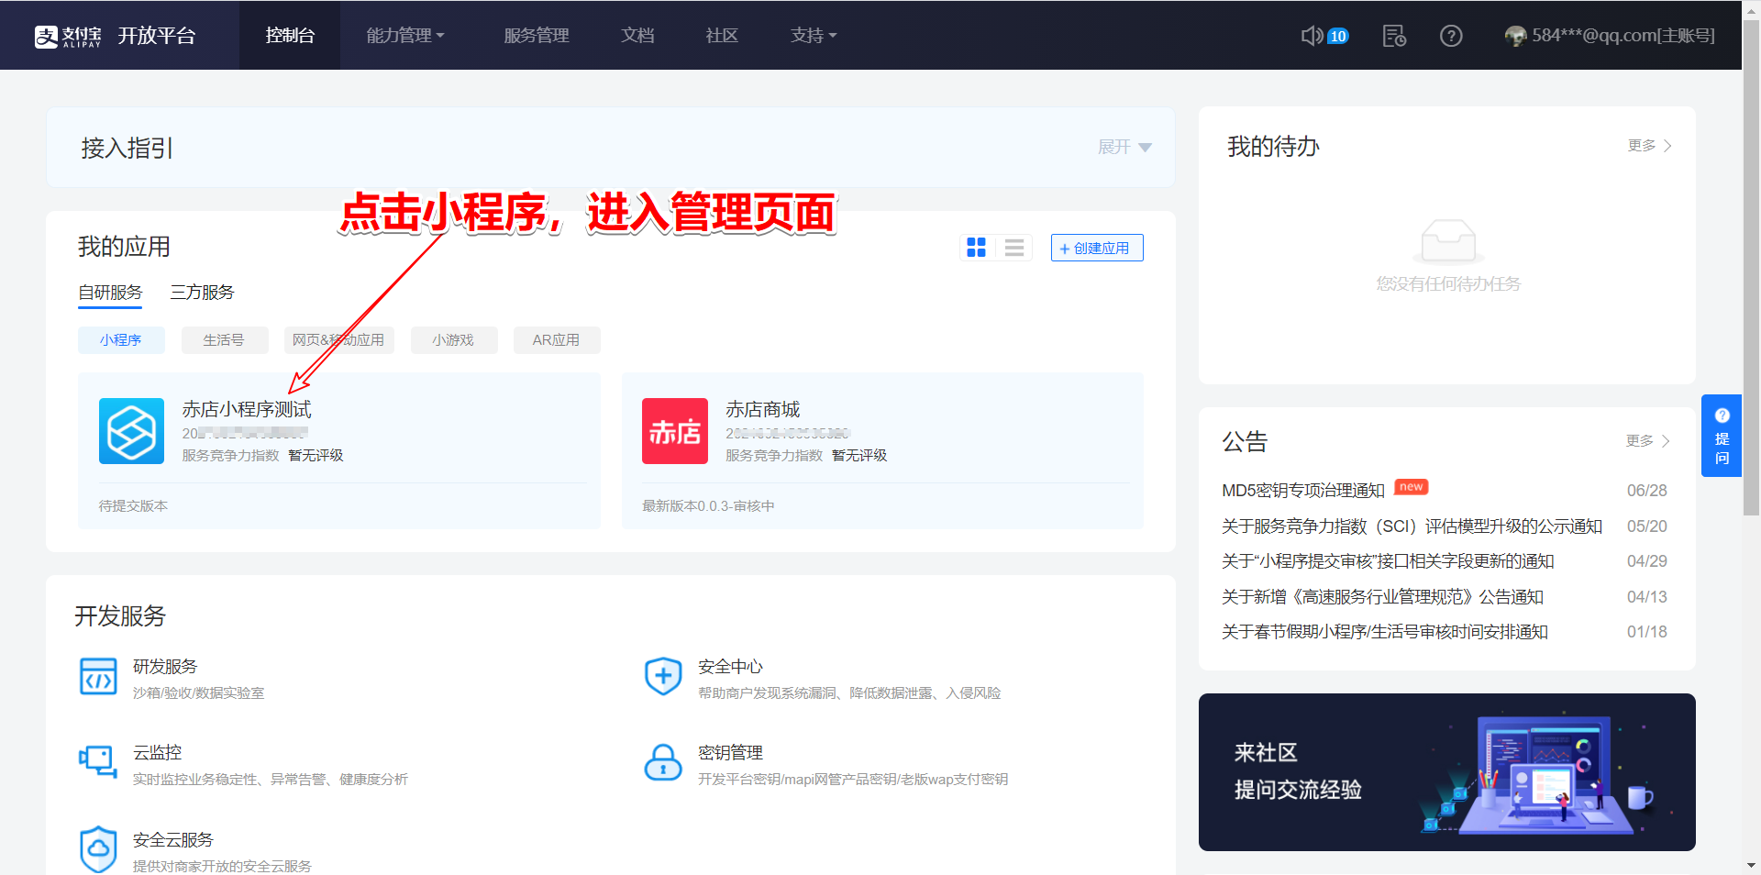Open the MD5密钥专项治理通知 announcement
Screen dimensions: 1761x875
click(x=1303, y=491)
